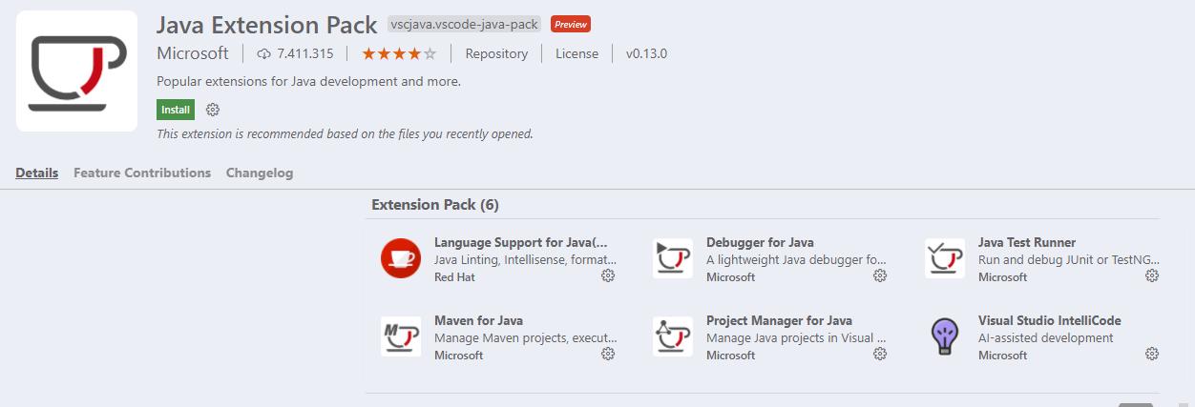The image size is (1195, 407).
Task: Click the Maven for Java icon
Action: point(401,336)
